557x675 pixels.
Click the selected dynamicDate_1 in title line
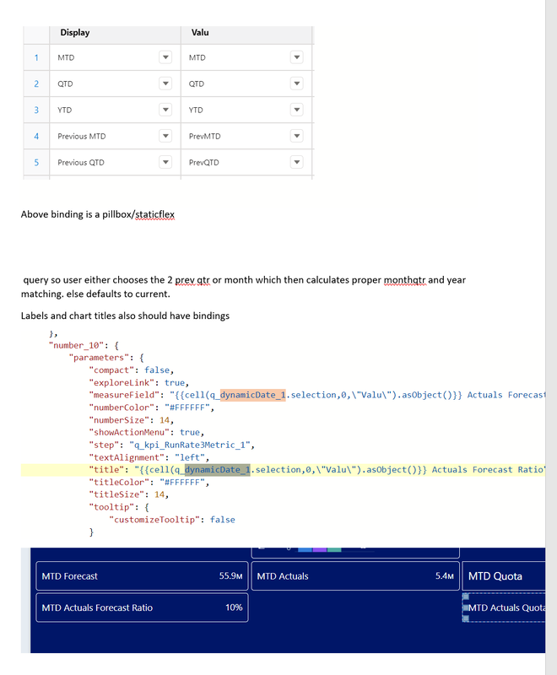coord(218,470)
